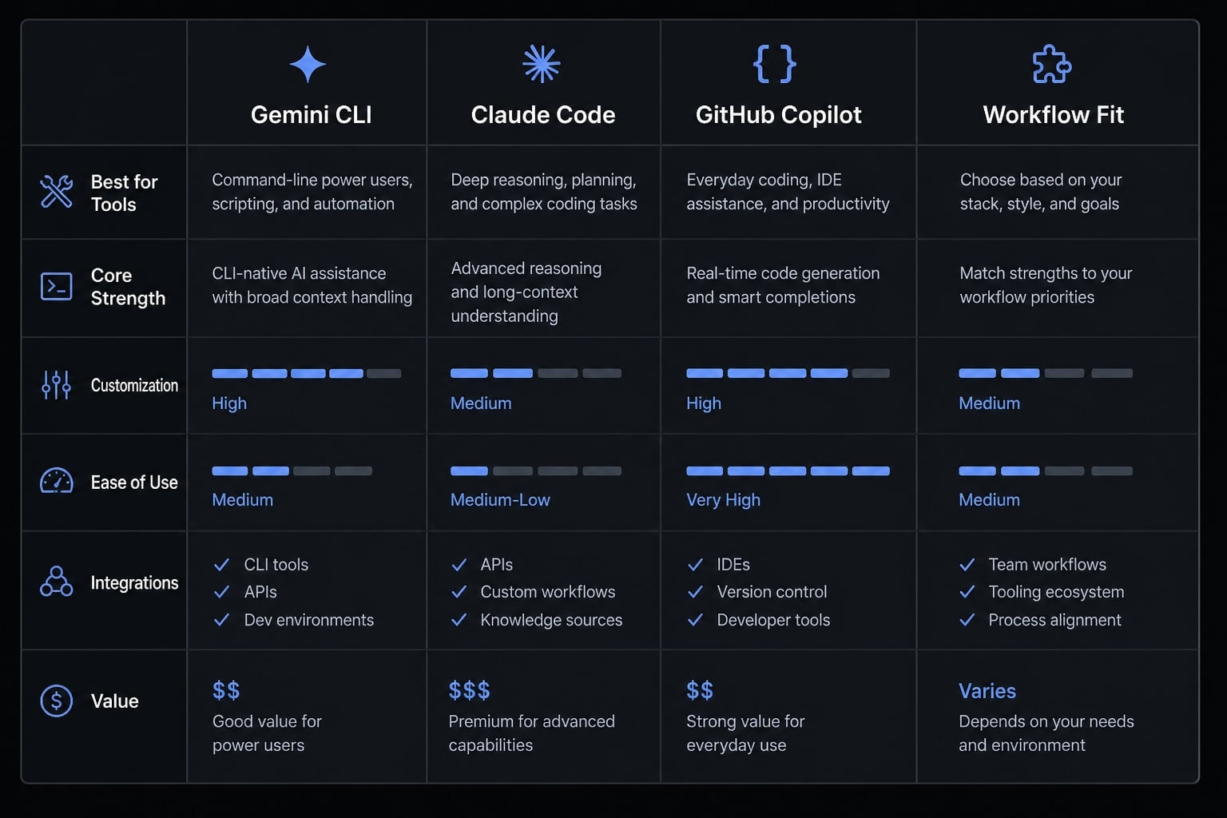Click the checkmark next to Developer tools
Viewport: 1227px width, 818px height.
point(696,620)
